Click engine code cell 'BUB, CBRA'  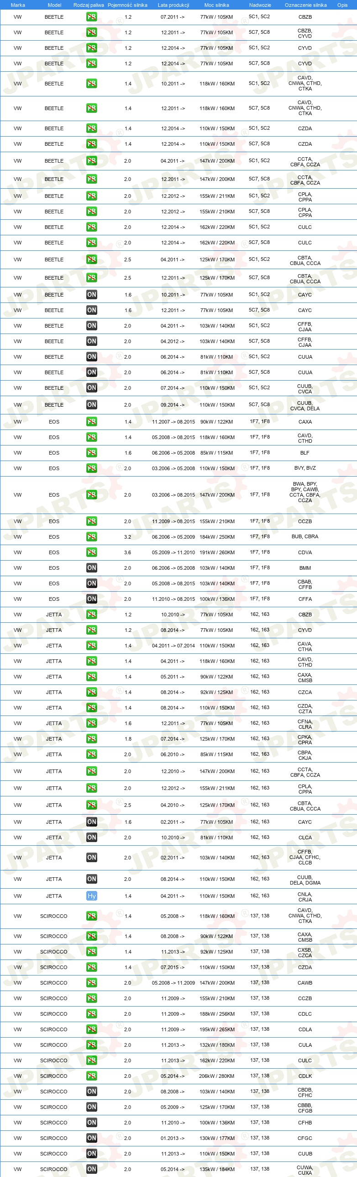click(305, 537)
